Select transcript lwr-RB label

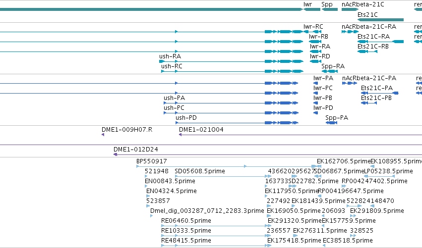pos(318,37)
